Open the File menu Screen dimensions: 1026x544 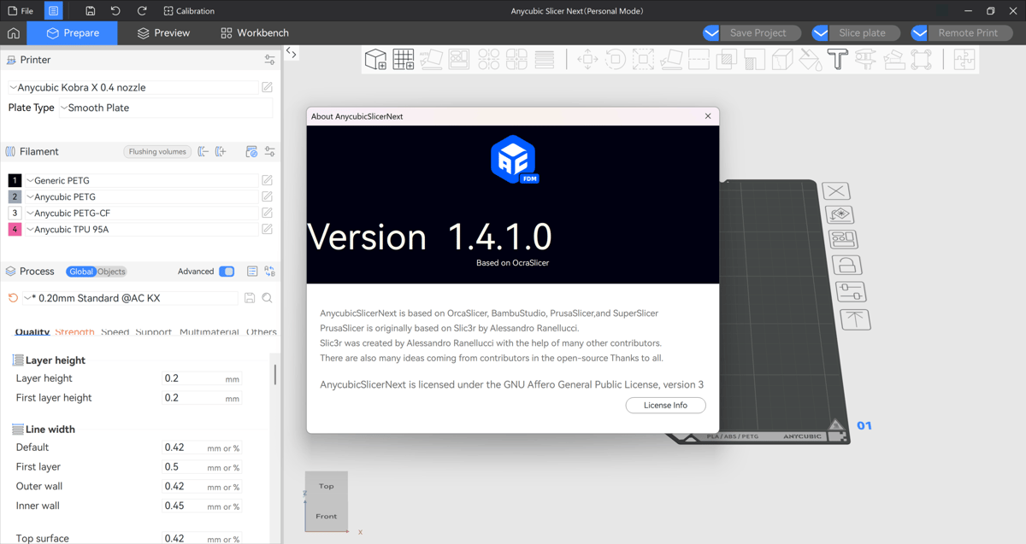tap(21, 11)
